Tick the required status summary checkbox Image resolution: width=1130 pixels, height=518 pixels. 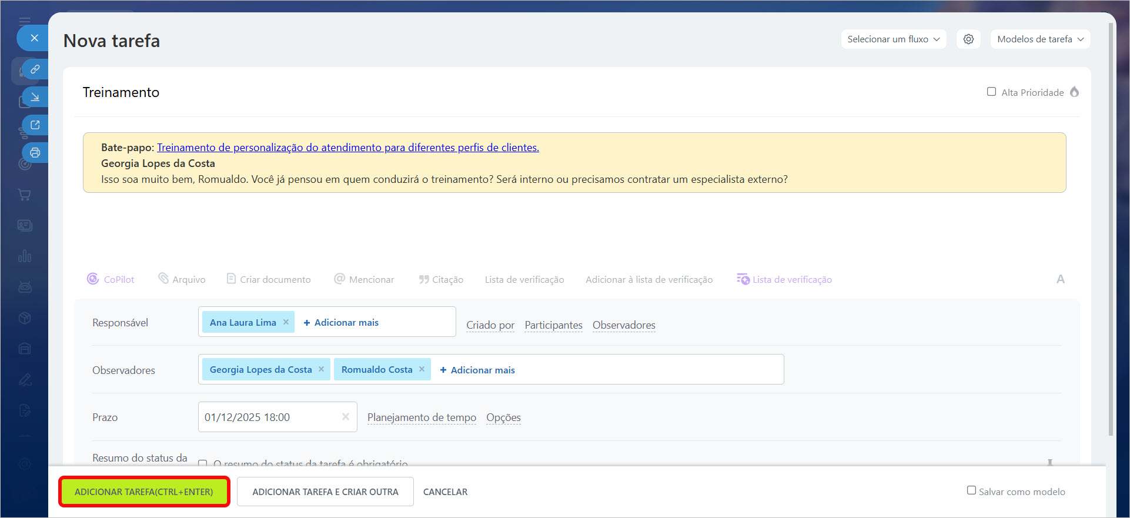tap(203, 463)
